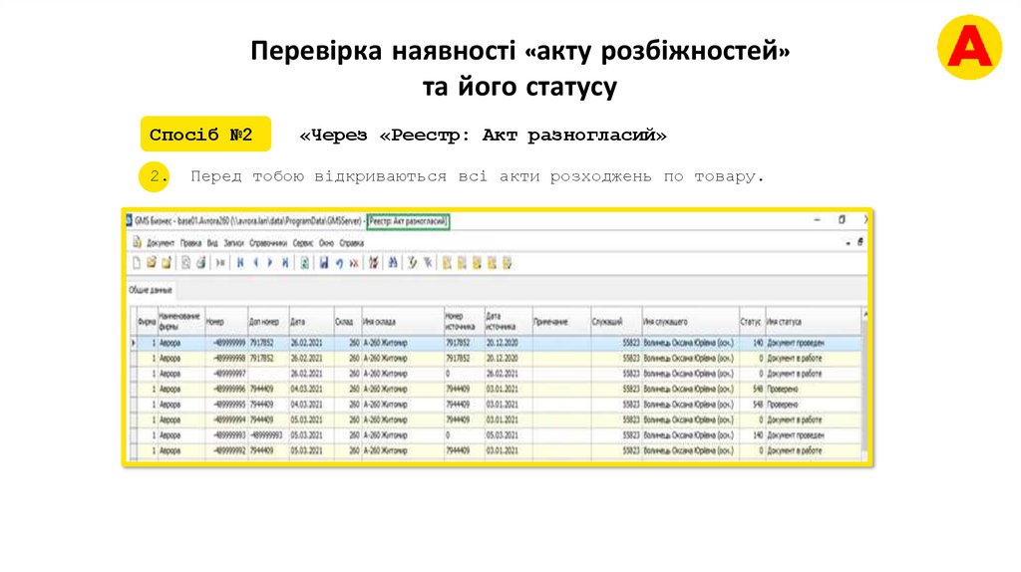Click the Наименование фирмы column header

(181, 322)
